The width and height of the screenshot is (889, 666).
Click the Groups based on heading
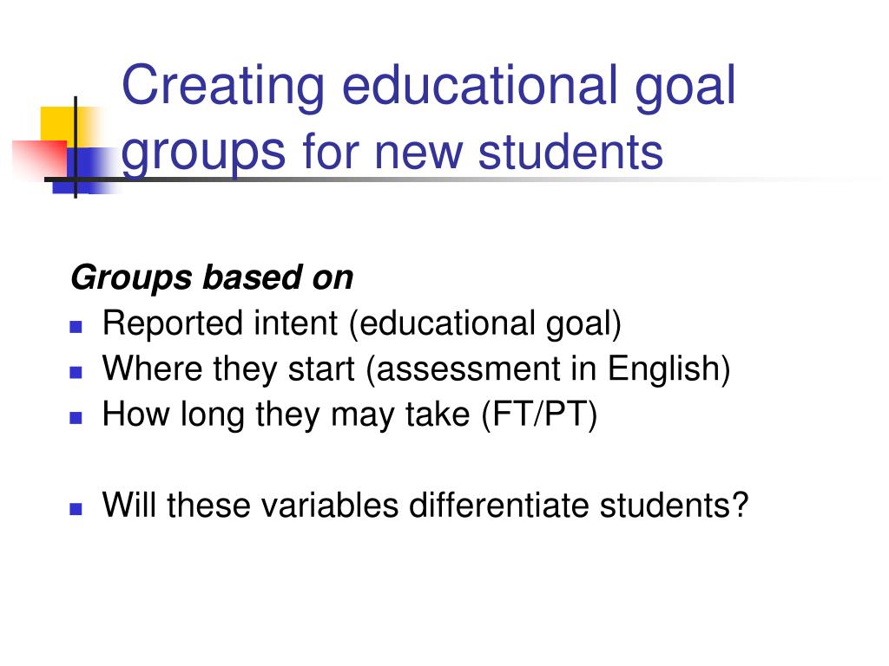[212, 278]
